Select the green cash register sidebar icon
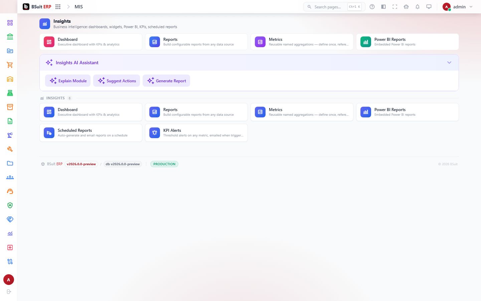481x301 pixels. (10, 93)
